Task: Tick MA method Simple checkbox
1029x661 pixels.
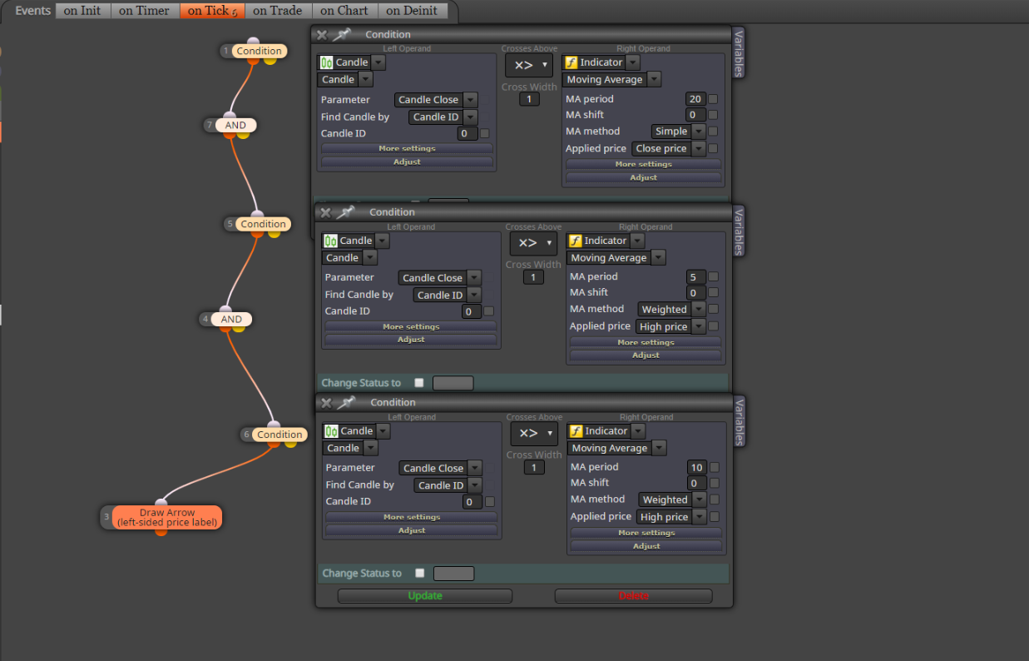Action: pos(713,132)
